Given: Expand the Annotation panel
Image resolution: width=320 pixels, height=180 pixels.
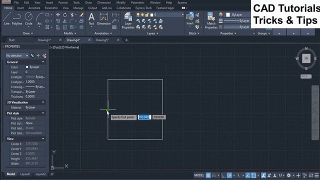Looking at the screenshot, I should [103, 33].
